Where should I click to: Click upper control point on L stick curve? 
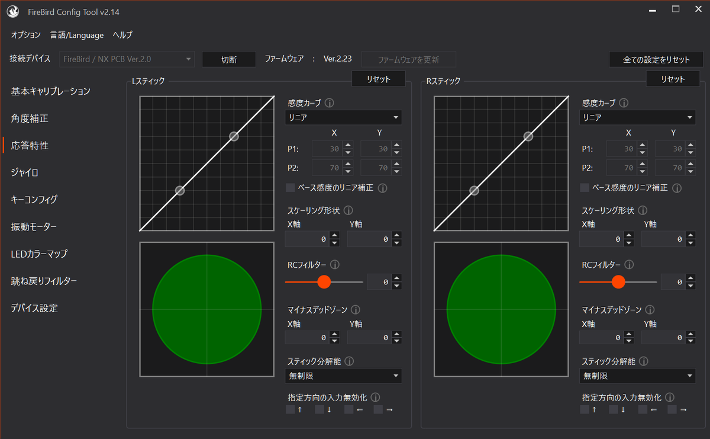(234, 136)
